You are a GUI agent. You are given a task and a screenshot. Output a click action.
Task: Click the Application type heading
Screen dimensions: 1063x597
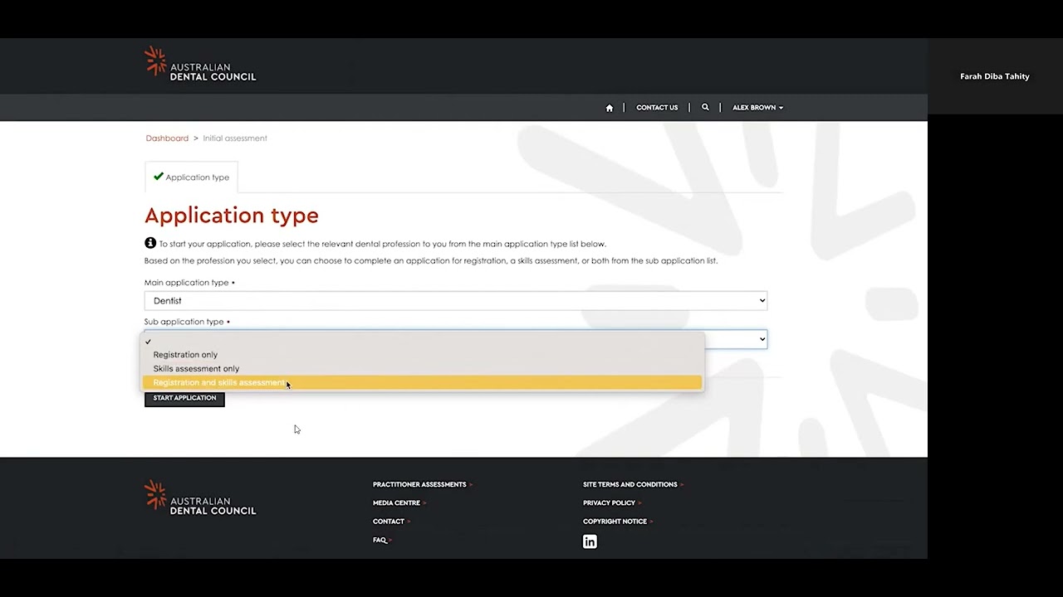point(232,216)
